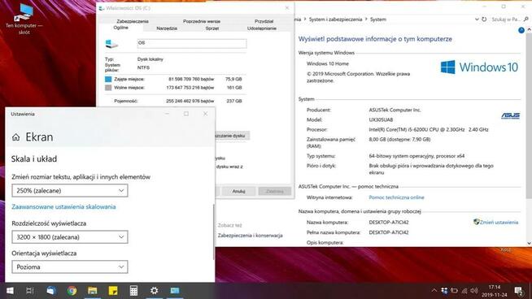
Task: Select the Ogólne tab
Action: pos(120,28)
